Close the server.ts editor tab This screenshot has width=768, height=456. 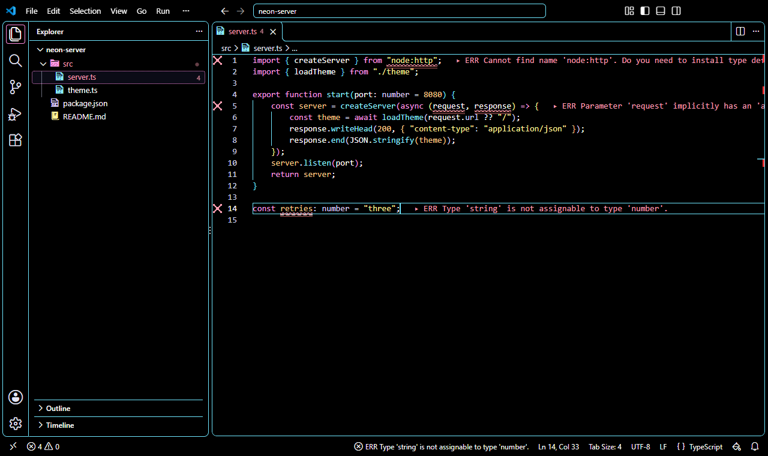(273, 32)
